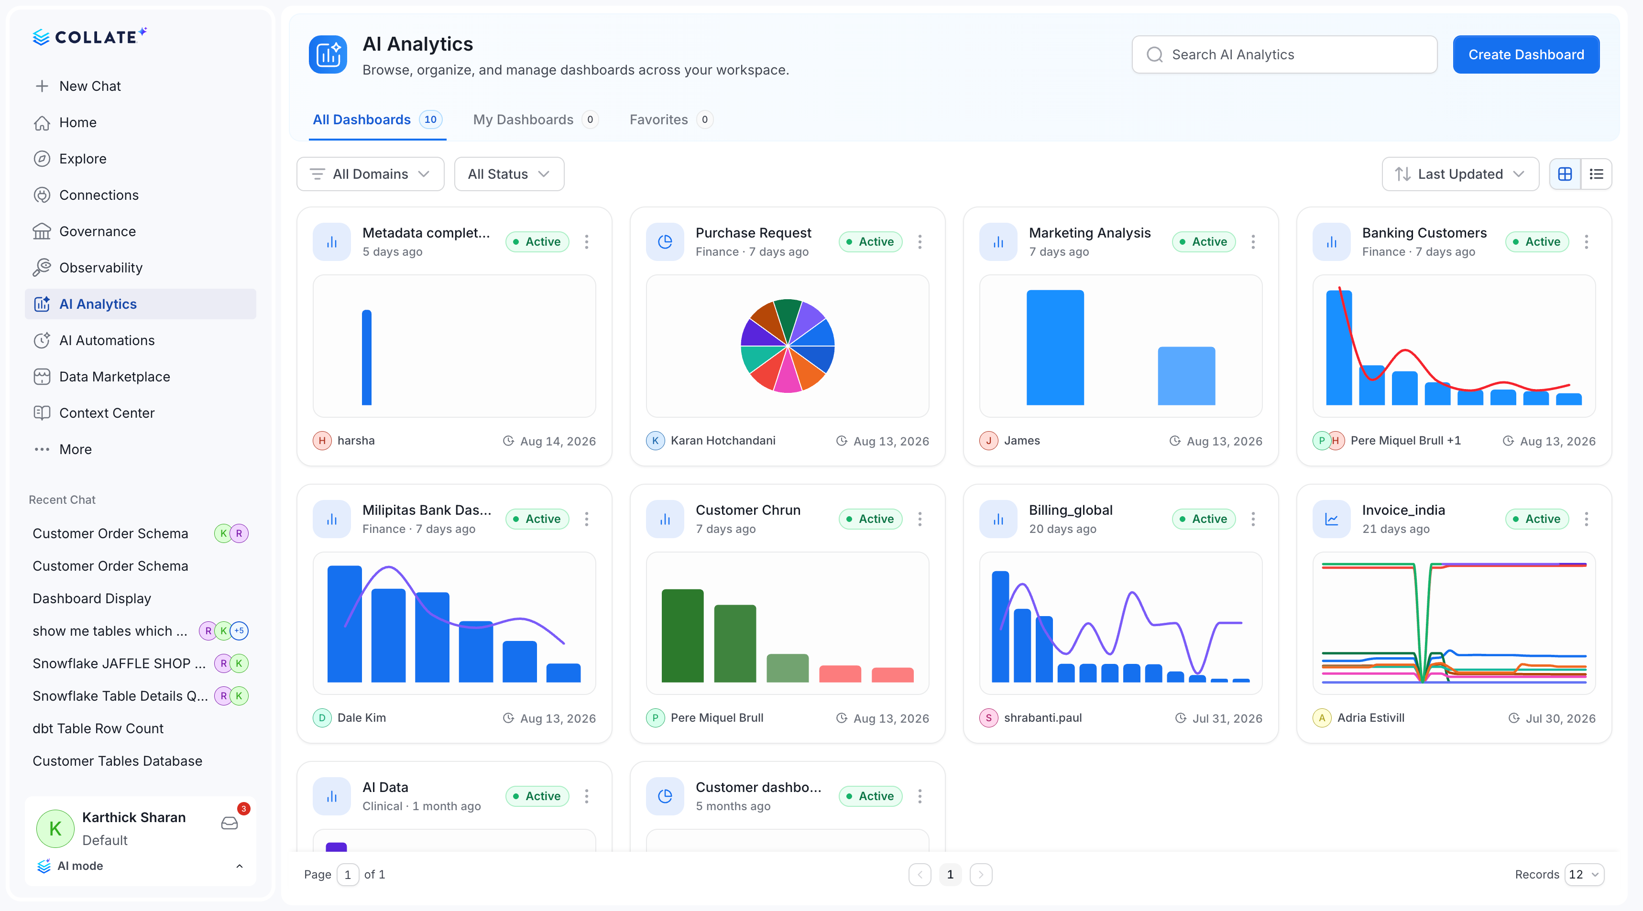Image resolution: width=1643 pixels, height=911 pixels.
Task: Open Snowflake Table Details chat
Action: pyautogui.click(x=120, y=696)
